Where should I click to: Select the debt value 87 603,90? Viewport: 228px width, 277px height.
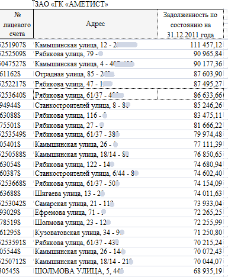click(x=208, y=74)
